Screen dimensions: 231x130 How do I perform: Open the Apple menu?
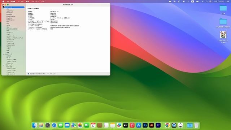(3, 1)
